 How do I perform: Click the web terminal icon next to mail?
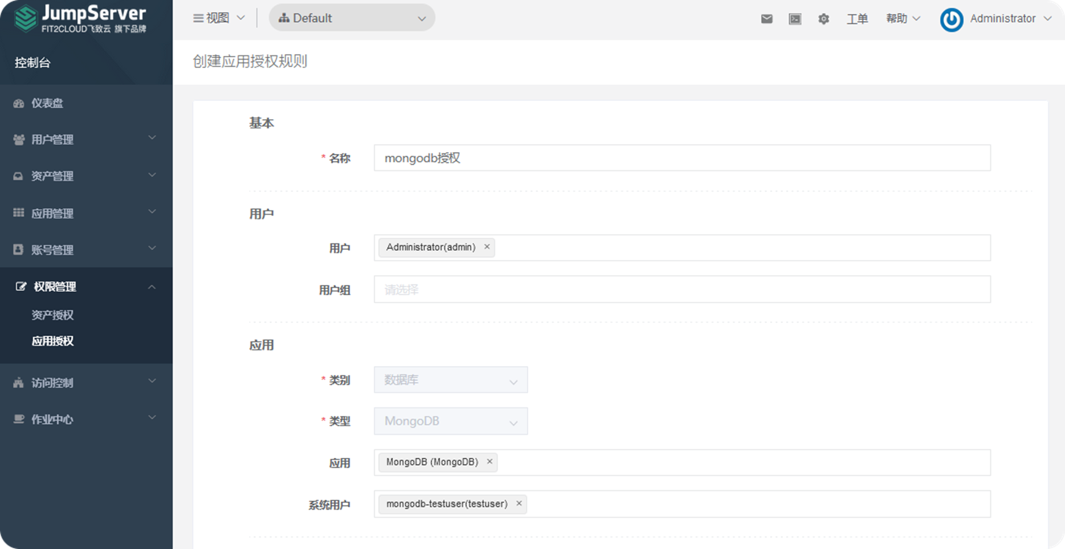[x=795, y=18]
